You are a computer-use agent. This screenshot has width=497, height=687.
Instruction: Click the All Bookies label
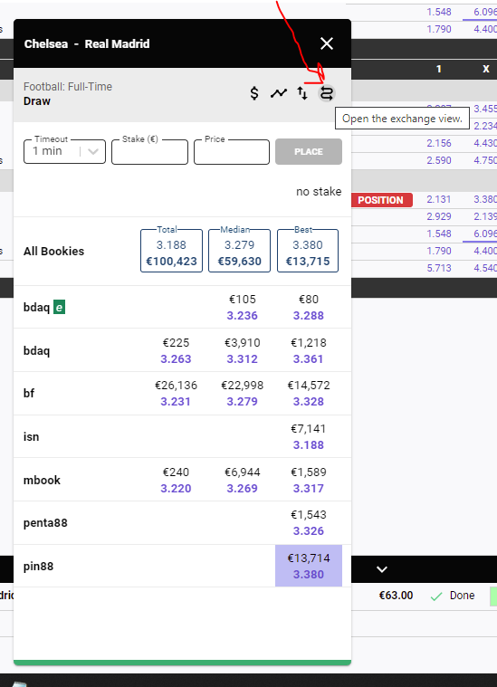[54, 251]
